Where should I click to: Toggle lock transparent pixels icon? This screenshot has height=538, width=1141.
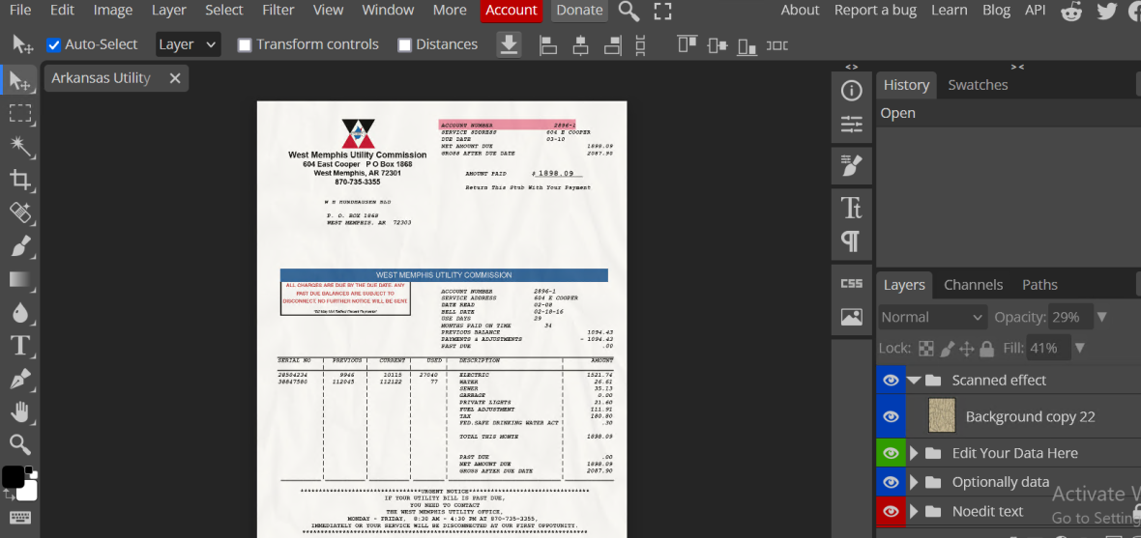(925, 349)
